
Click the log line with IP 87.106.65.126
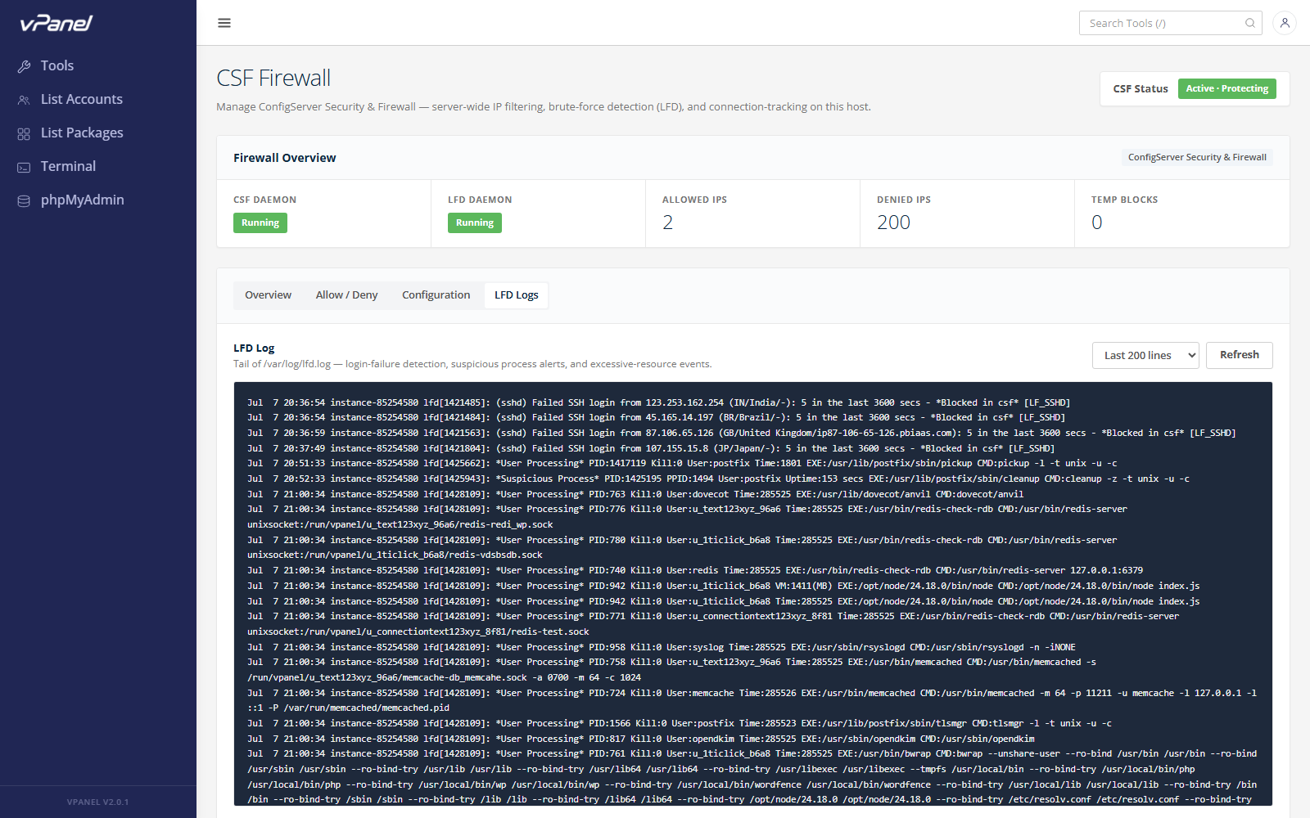(x=741, y=433)
